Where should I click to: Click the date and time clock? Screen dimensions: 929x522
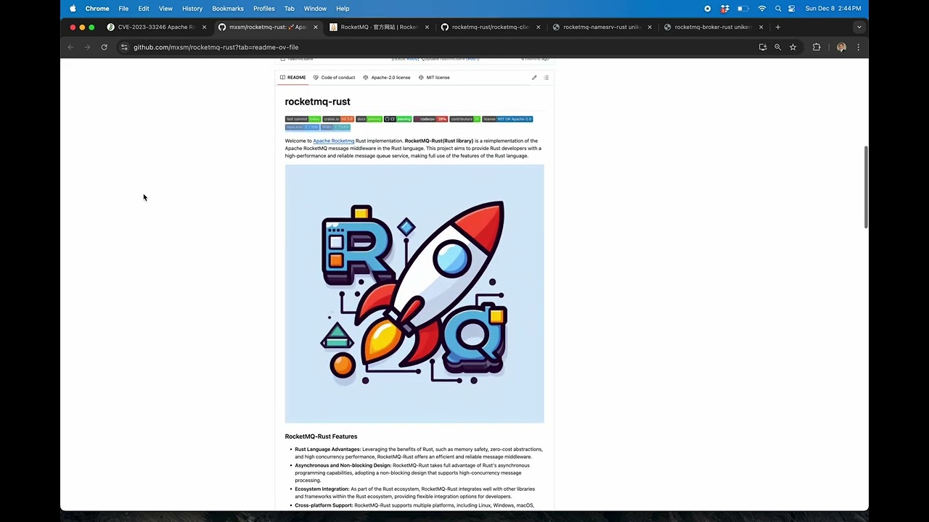click(x=833, y=9)
